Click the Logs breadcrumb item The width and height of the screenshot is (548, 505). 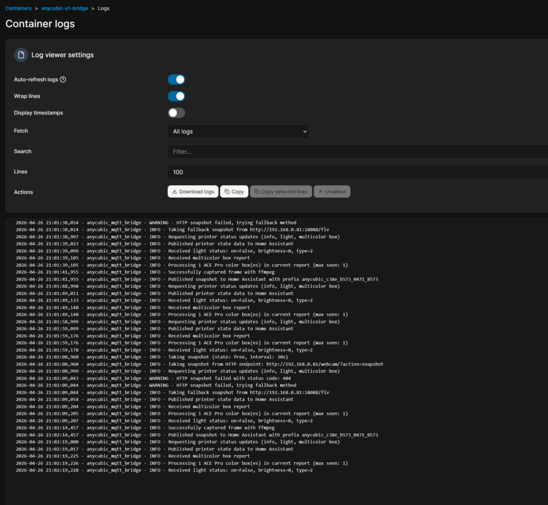(x=103, y=9)
